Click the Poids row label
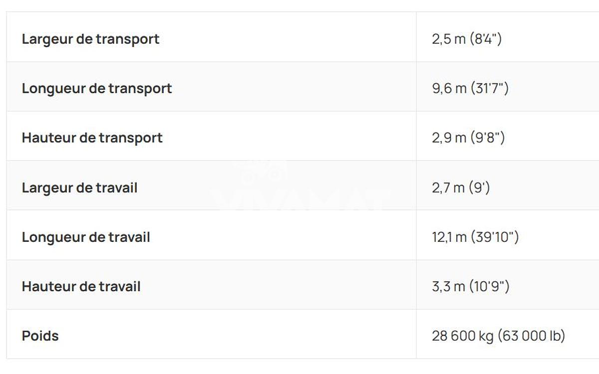This screenshot has width=599, height=374. point(40,336)
